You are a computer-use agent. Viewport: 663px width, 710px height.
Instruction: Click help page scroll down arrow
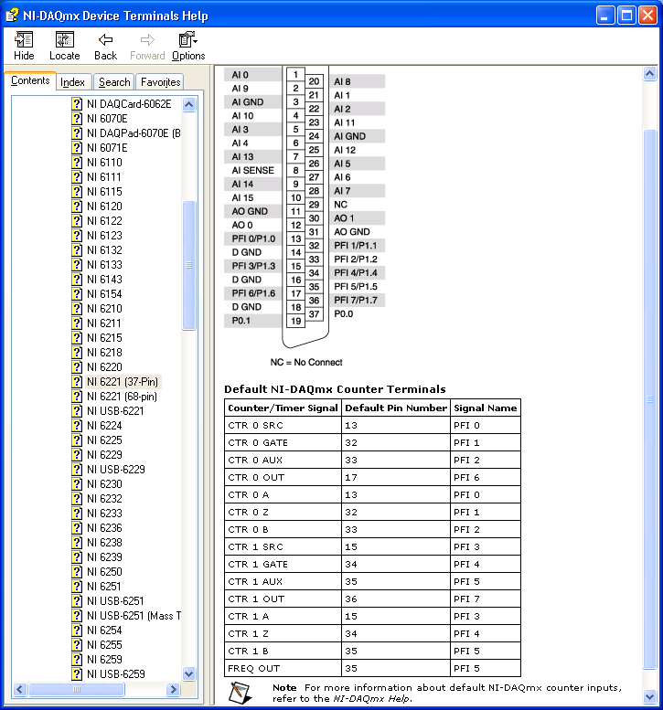point(650,696)
